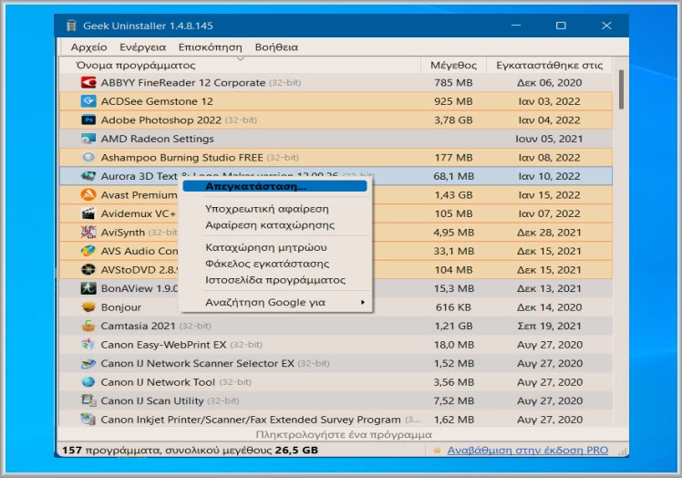Select the Ashampoo Burning Studio FREE name
Screen dimensions: 682x478
click(x=181, y=158)
